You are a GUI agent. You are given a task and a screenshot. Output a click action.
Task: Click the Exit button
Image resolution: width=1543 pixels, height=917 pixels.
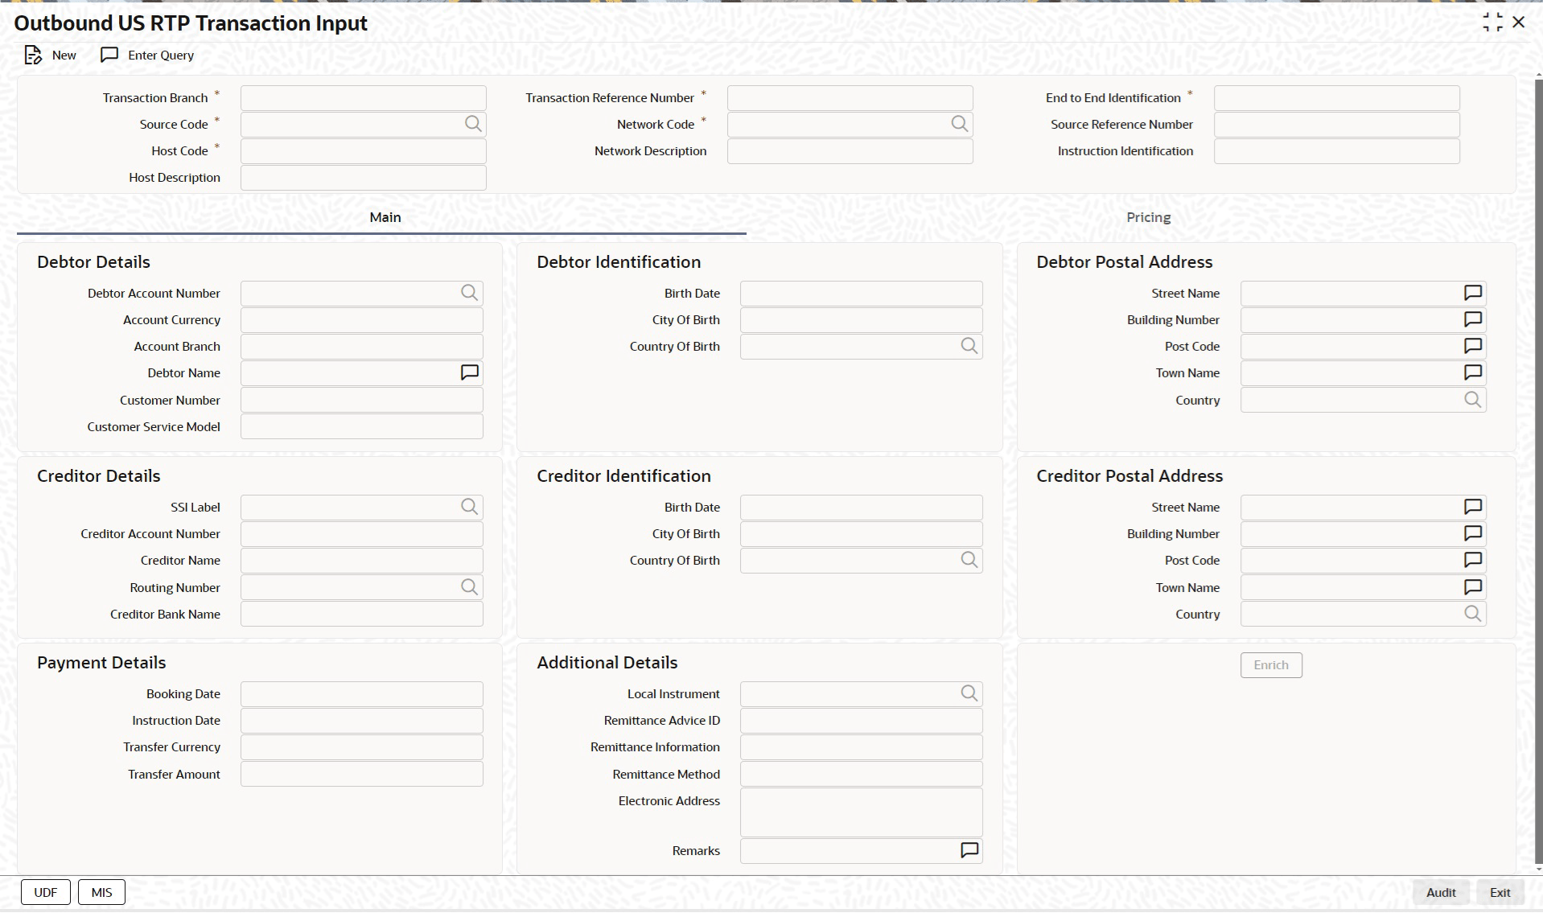(1500, 892)
